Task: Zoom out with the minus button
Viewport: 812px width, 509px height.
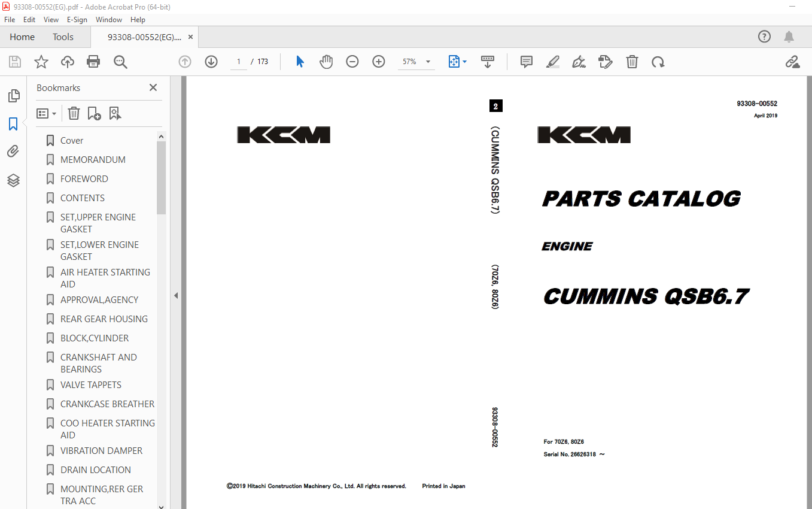Action: click(352, 62)
